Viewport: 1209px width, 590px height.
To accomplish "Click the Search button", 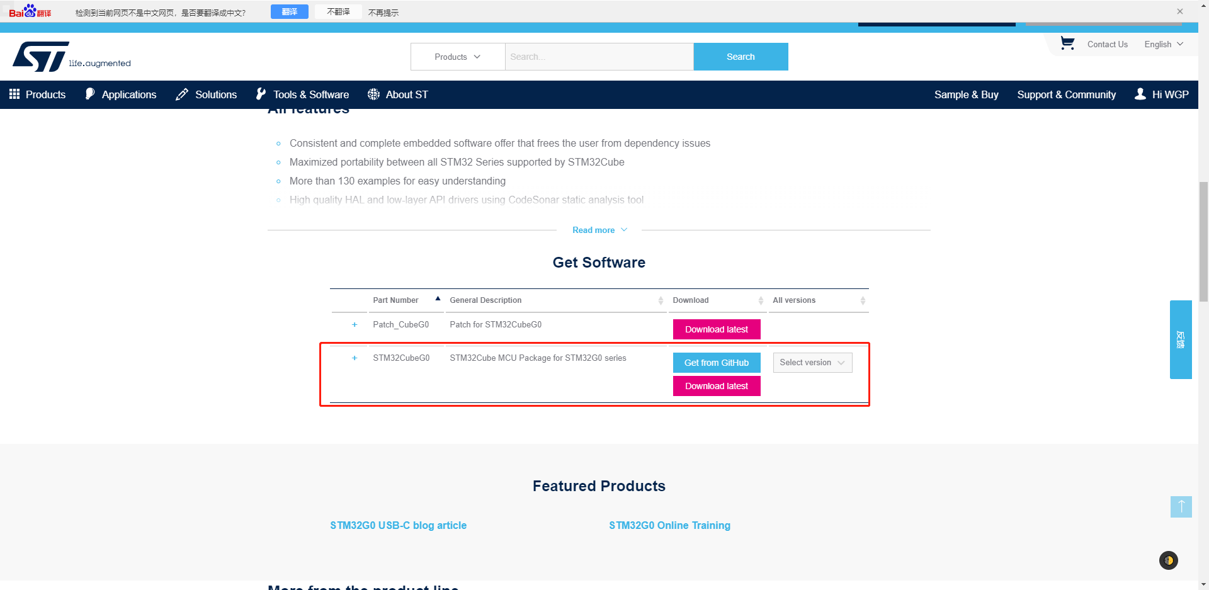I will point(741,57).
